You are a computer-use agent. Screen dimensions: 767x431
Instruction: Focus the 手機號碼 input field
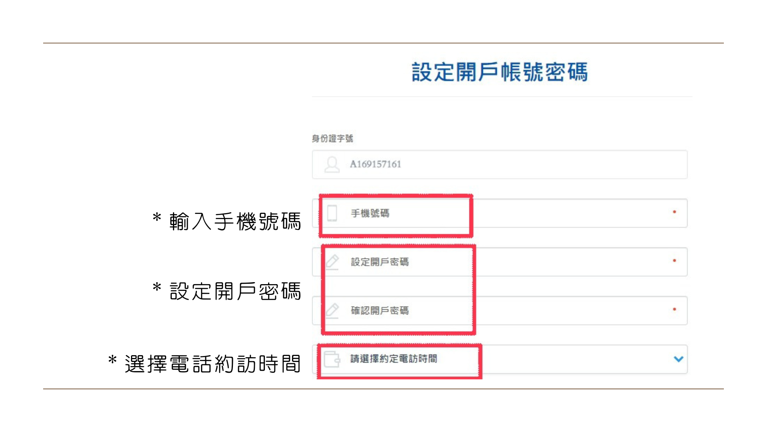(500, 213)
